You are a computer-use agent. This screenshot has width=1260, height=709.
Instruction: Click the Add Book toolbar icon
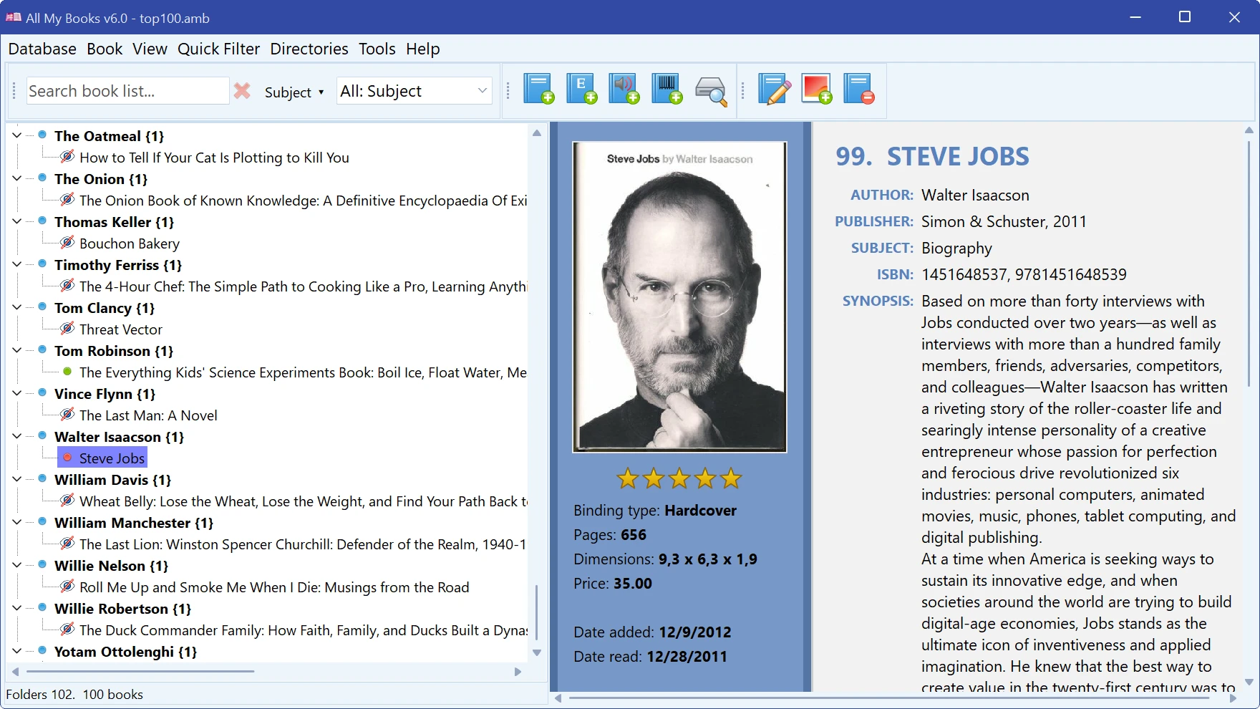(539, 90)
